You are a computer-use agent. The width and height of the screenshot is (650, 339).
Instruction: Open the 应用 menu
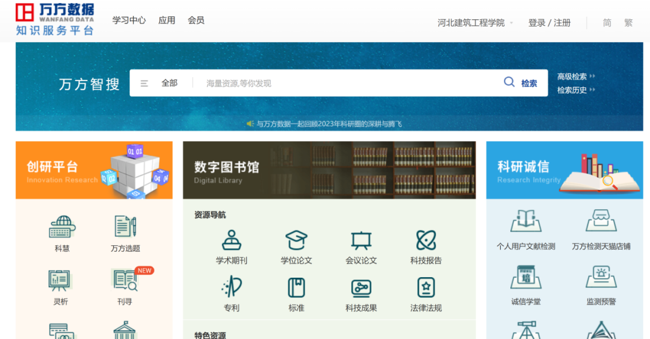coord(167,20)
